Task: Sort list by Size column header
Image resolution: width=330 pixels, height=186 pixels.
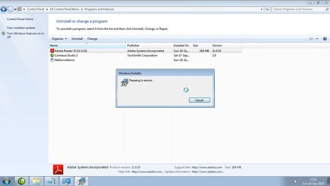Action: point(201,45)
